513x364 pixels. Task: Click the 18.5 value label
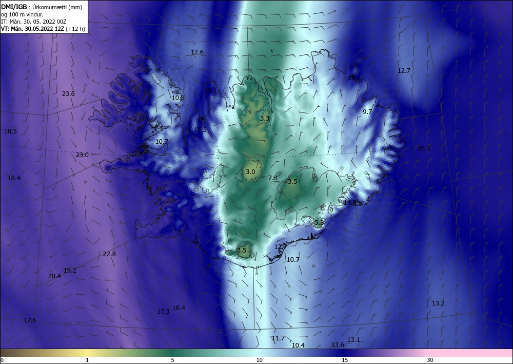click(10, 131)
